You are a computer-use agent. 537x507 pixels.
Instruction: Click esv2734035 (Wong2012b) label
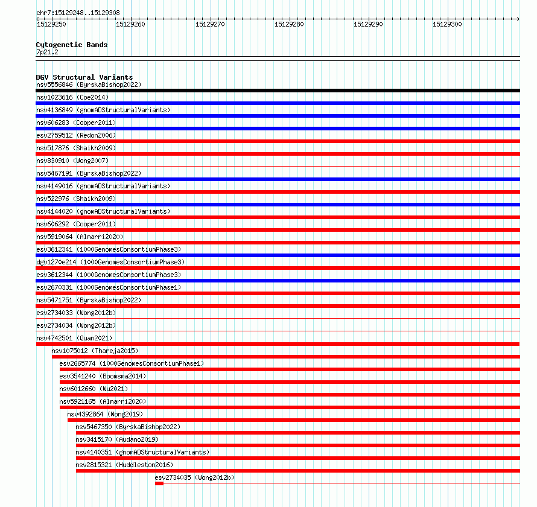194,477
